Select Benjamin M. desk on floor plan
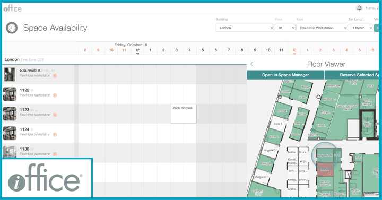The height and width of the screenshot is (200, 382). coord(325,155)
